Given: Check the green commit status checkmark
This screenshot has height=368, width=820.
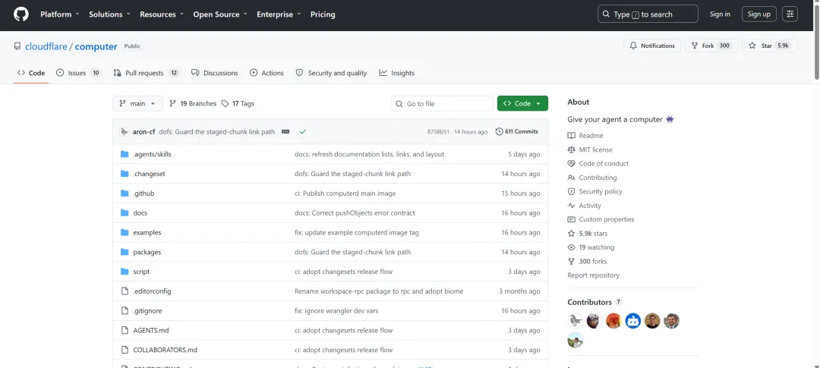Looking at the screenshot, I should click(x=302, y=132).
